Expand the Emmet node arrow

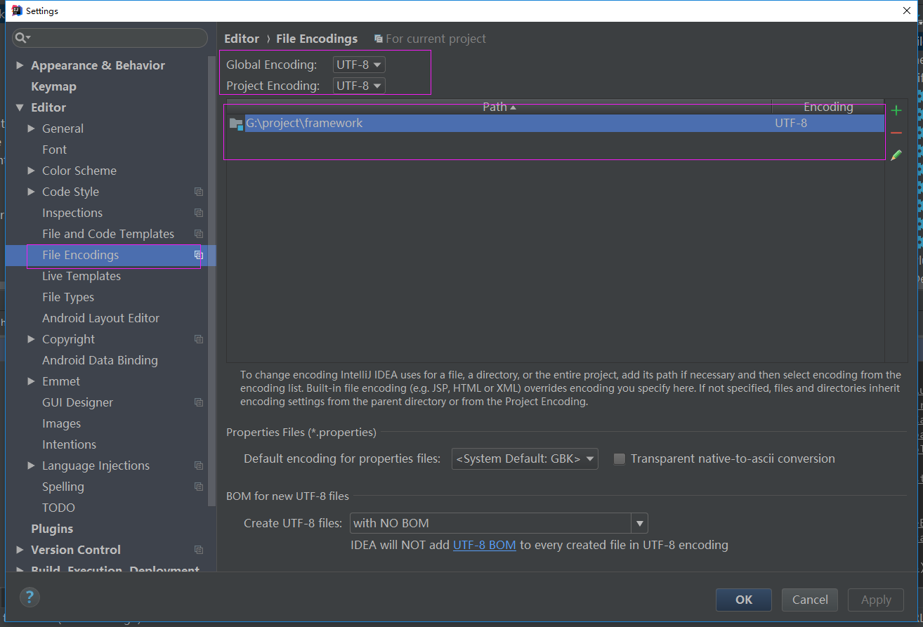pyautogui.click(x=31, y=381)
